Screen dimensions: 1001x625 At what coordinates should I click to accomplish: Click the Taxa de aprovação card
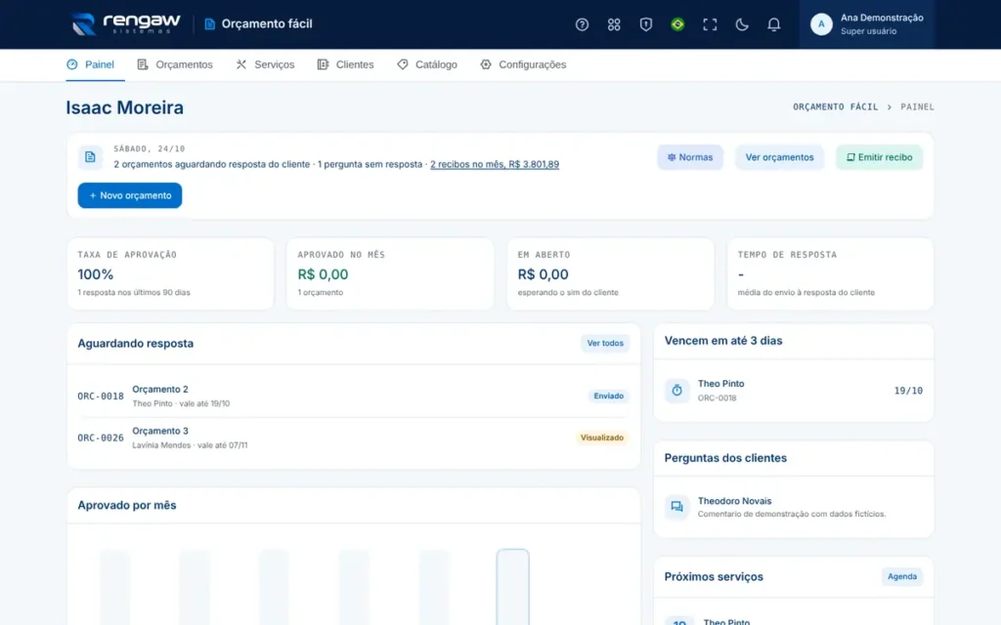point(170,273)
